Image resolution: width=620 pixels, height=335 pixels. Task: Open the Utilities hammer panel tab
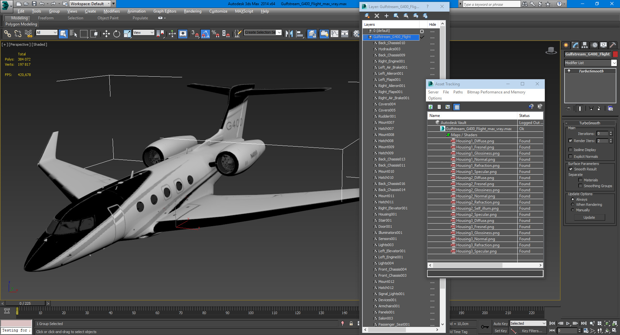pyautogui.click(x=613, y=45)
